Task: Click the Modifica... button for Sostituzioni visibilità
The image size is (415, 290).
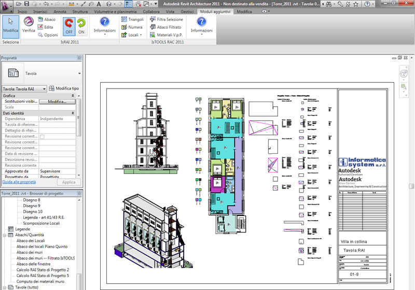Action: click(57, 102)
